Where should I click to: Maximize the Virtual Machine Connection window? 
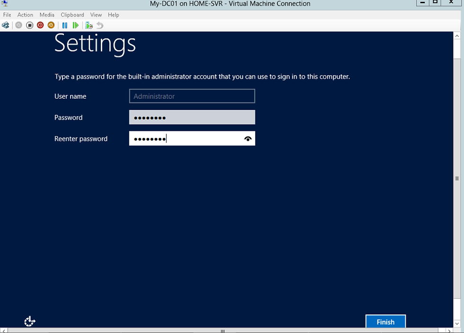click(435, 3)
